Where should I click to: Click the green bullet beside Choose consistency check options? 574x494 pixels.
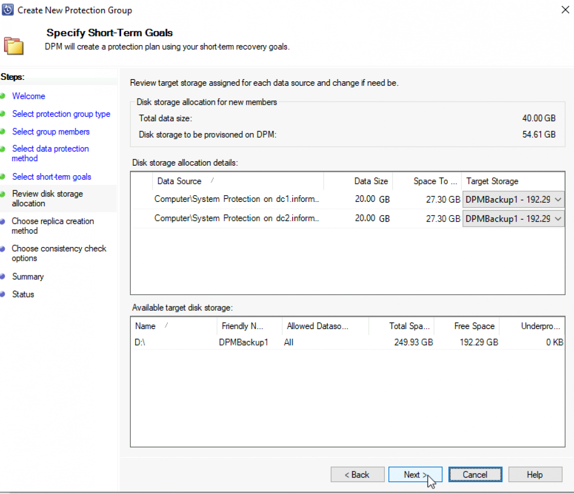[3, 248]
